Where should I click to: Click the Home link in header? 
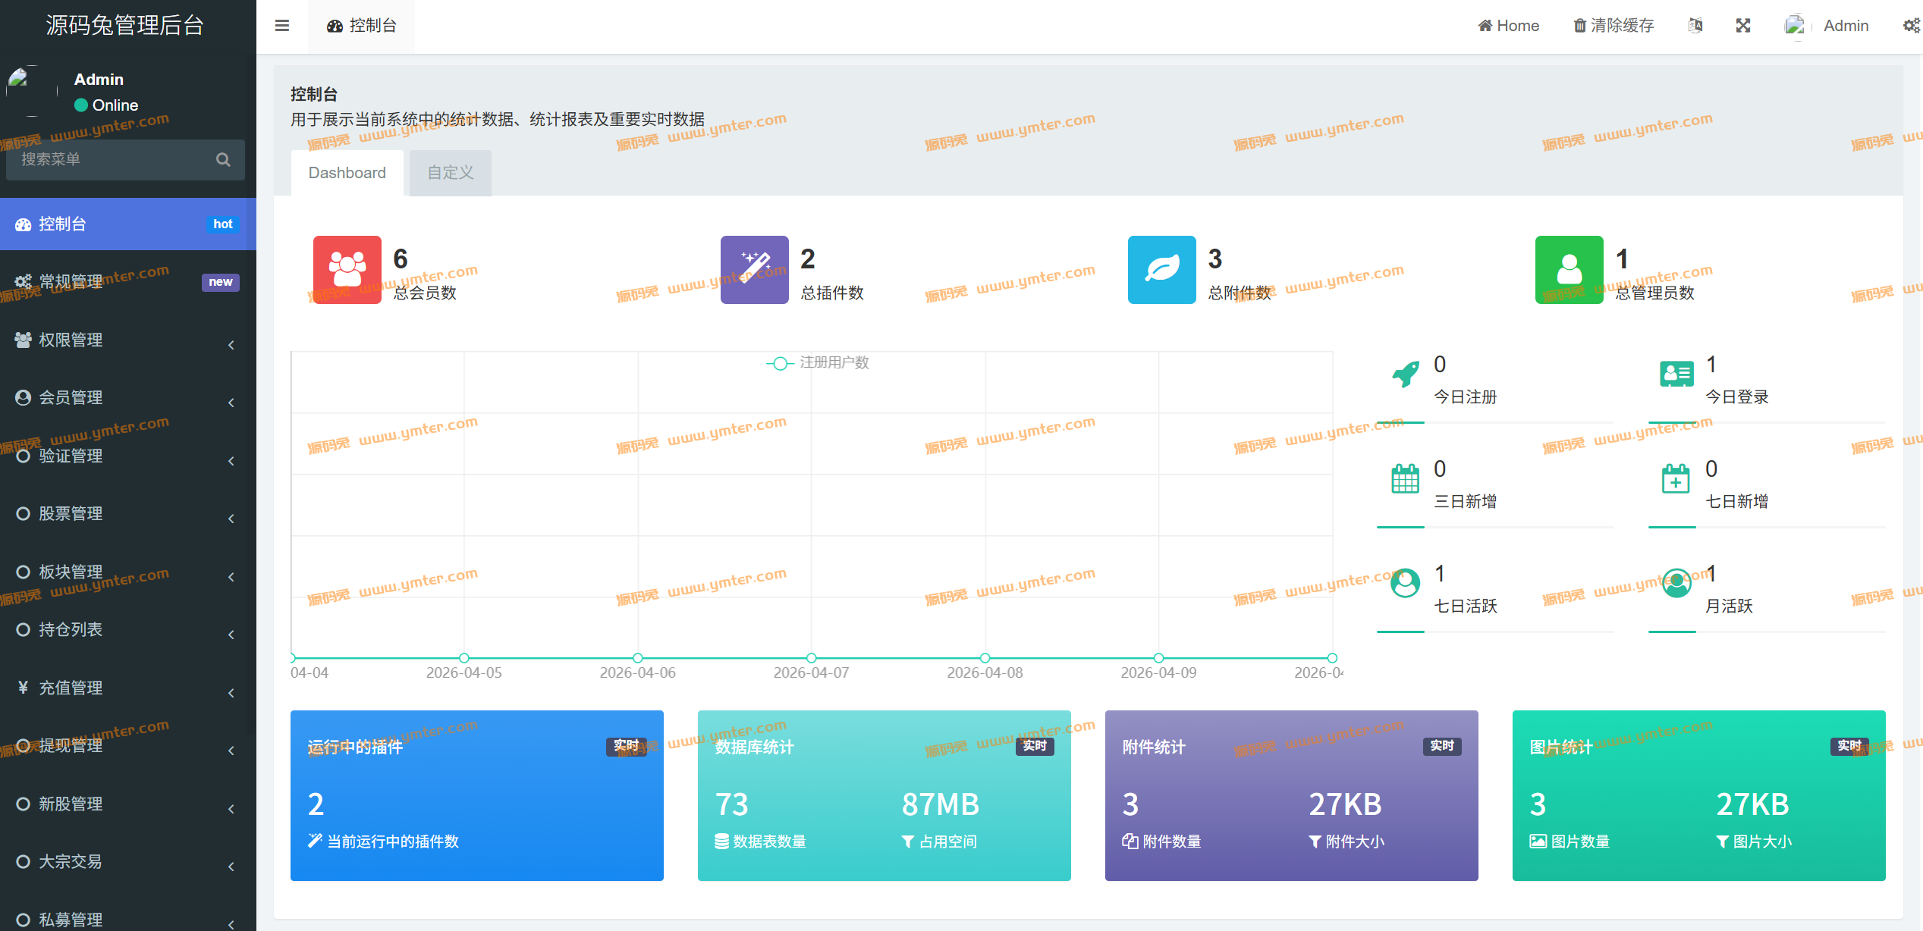[x=1508, y=26]
